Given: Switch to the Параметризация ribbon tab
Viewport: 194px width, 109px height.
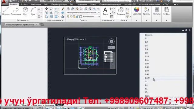Looking at the screenshot, I should (59, 4).
